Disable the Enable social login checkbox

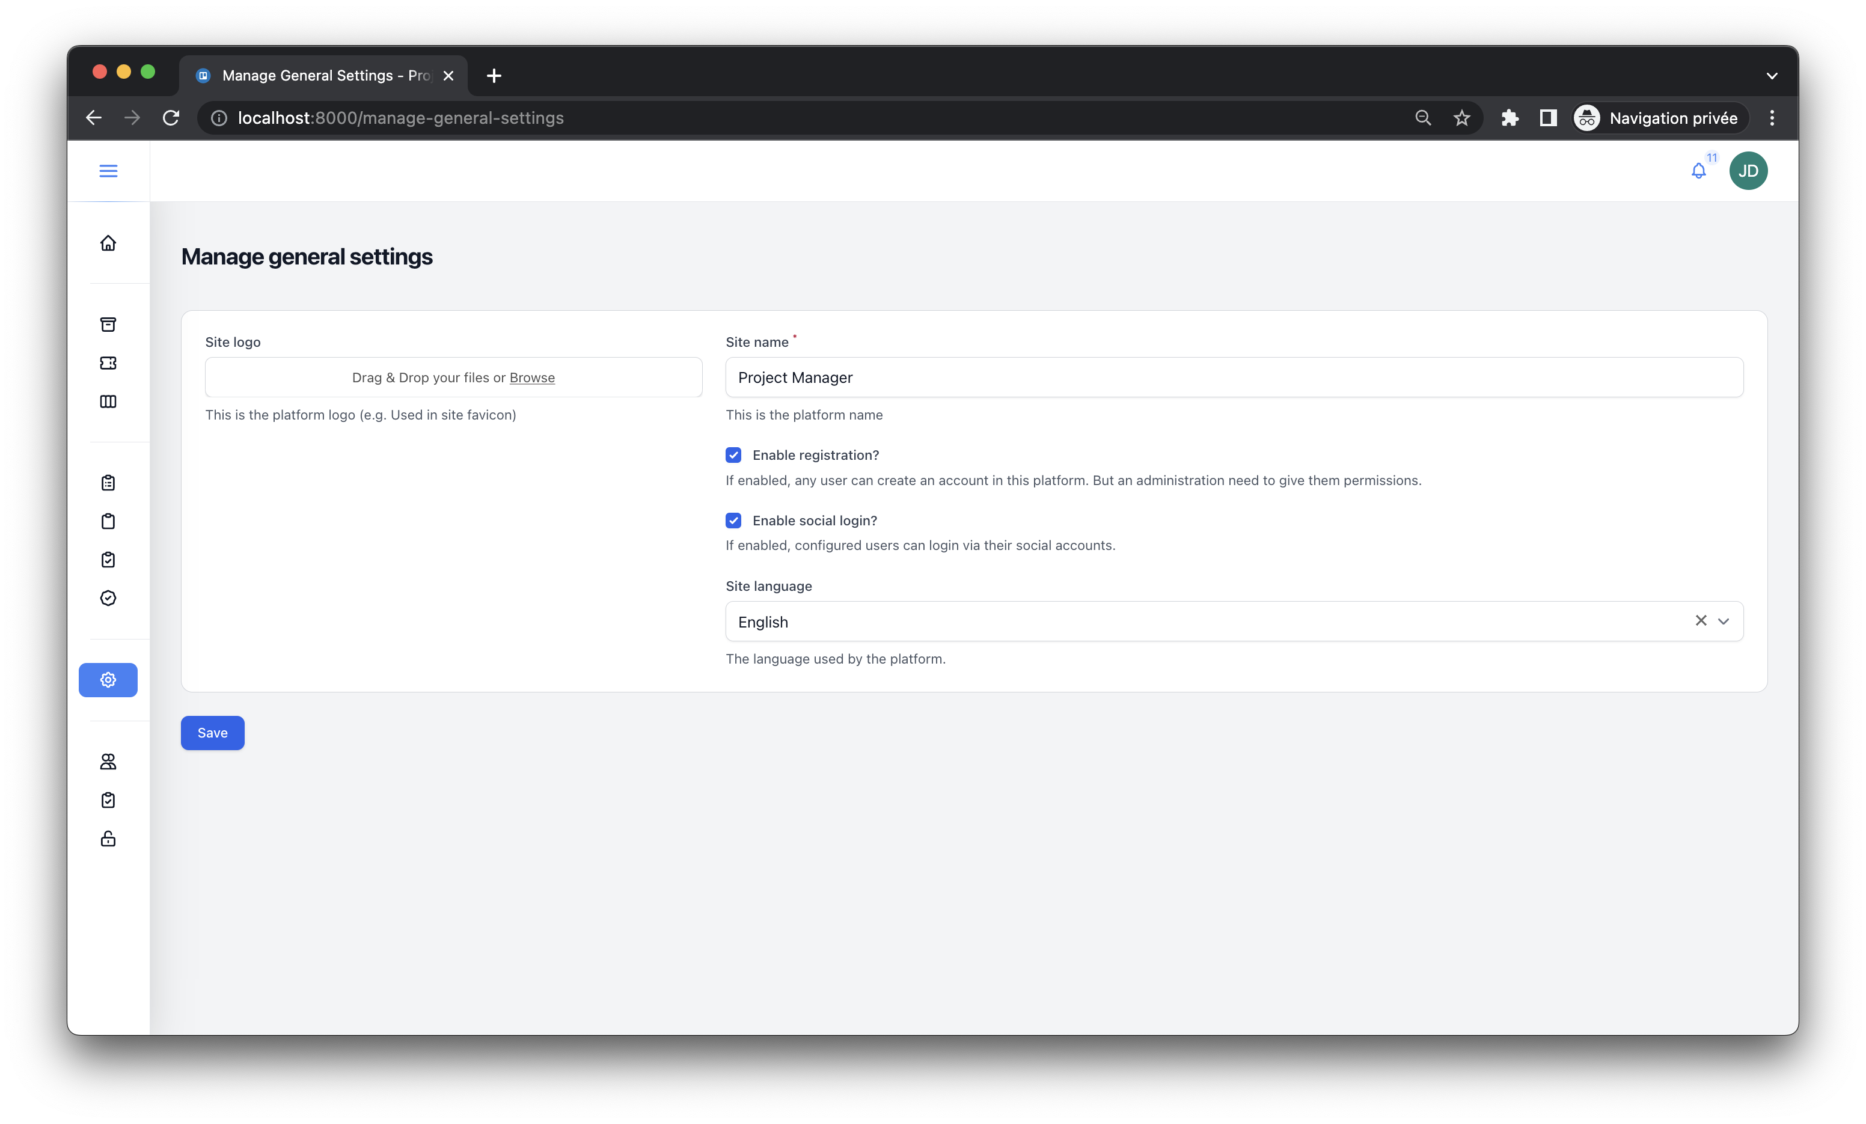733,521
